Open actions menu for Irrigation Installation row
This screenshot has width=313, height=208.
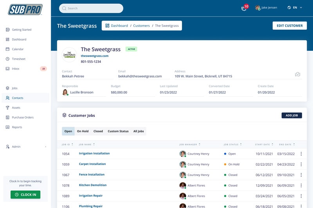click(x=301, y=154)
